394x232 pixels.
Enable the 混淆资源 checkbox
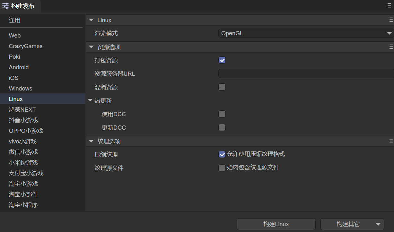tap(222, 87)
